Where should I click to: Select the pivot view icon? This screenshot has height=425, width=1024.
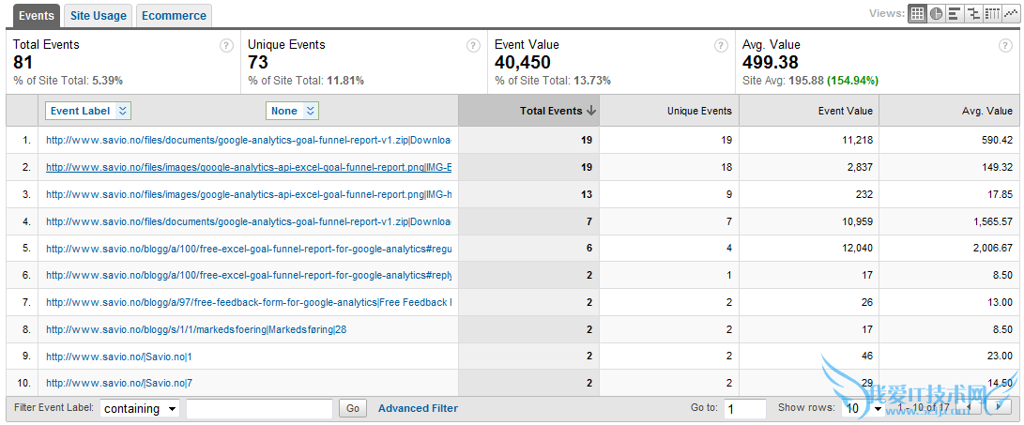coord(992,14)
